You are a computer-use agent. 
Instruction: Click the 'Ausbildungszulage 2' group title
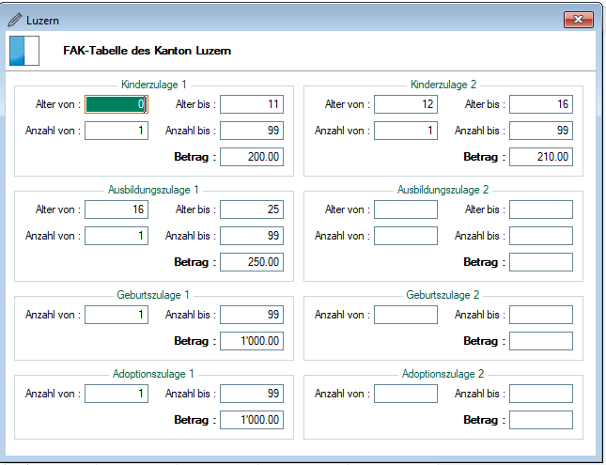click(443, 190)
